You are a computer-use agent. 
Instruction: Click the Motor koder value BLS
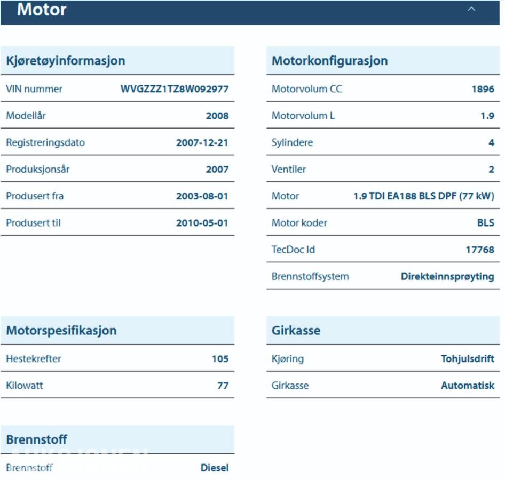click(x=486, y=222)
